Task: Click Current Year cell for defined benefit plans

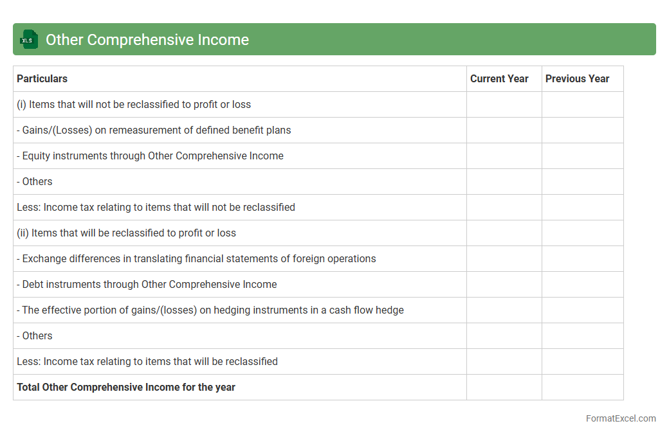Action: [x=504, y=130]
